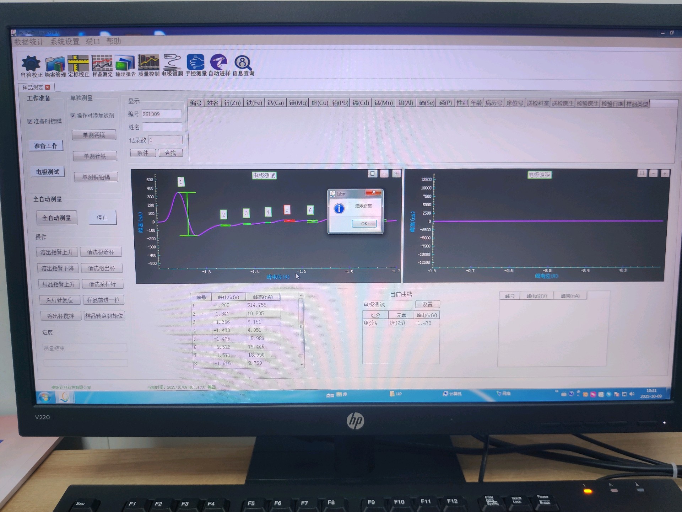Viewport: 682px width, 512px height.
Task: Click the 单测锌铁 button
Action: [x=95, y=156]
